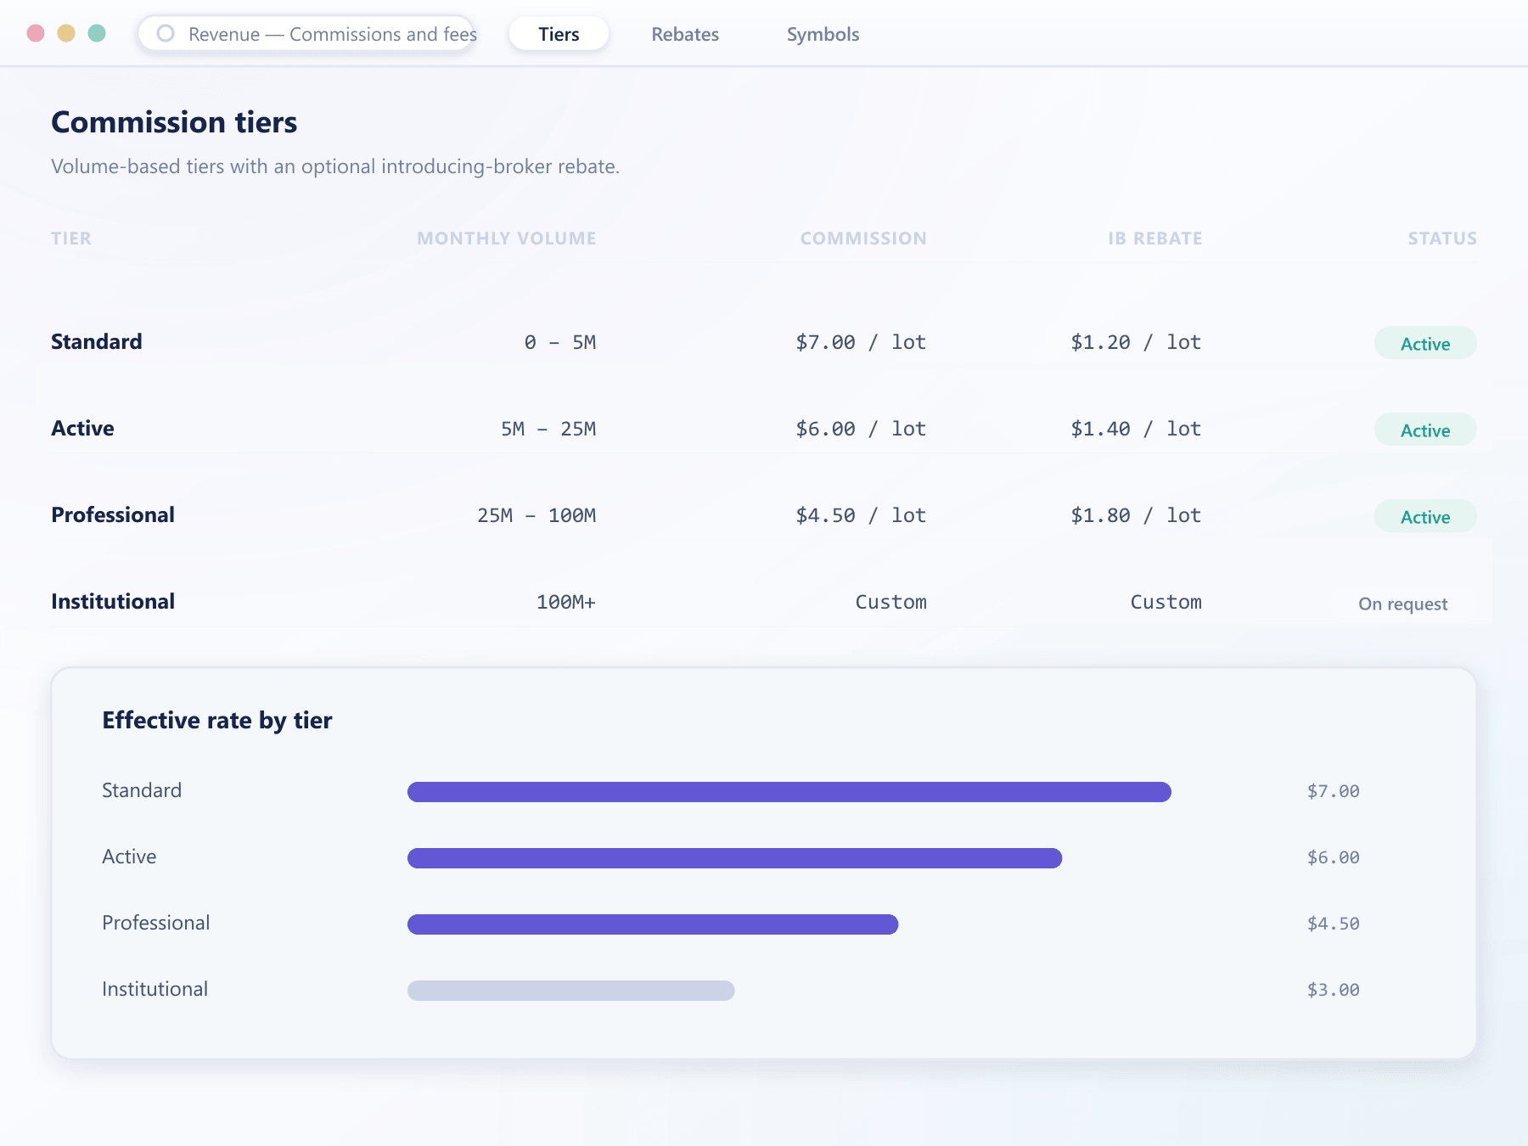Click the Commission tiers page heading
Screen dimensions: 1528x1146
point(174,122)
